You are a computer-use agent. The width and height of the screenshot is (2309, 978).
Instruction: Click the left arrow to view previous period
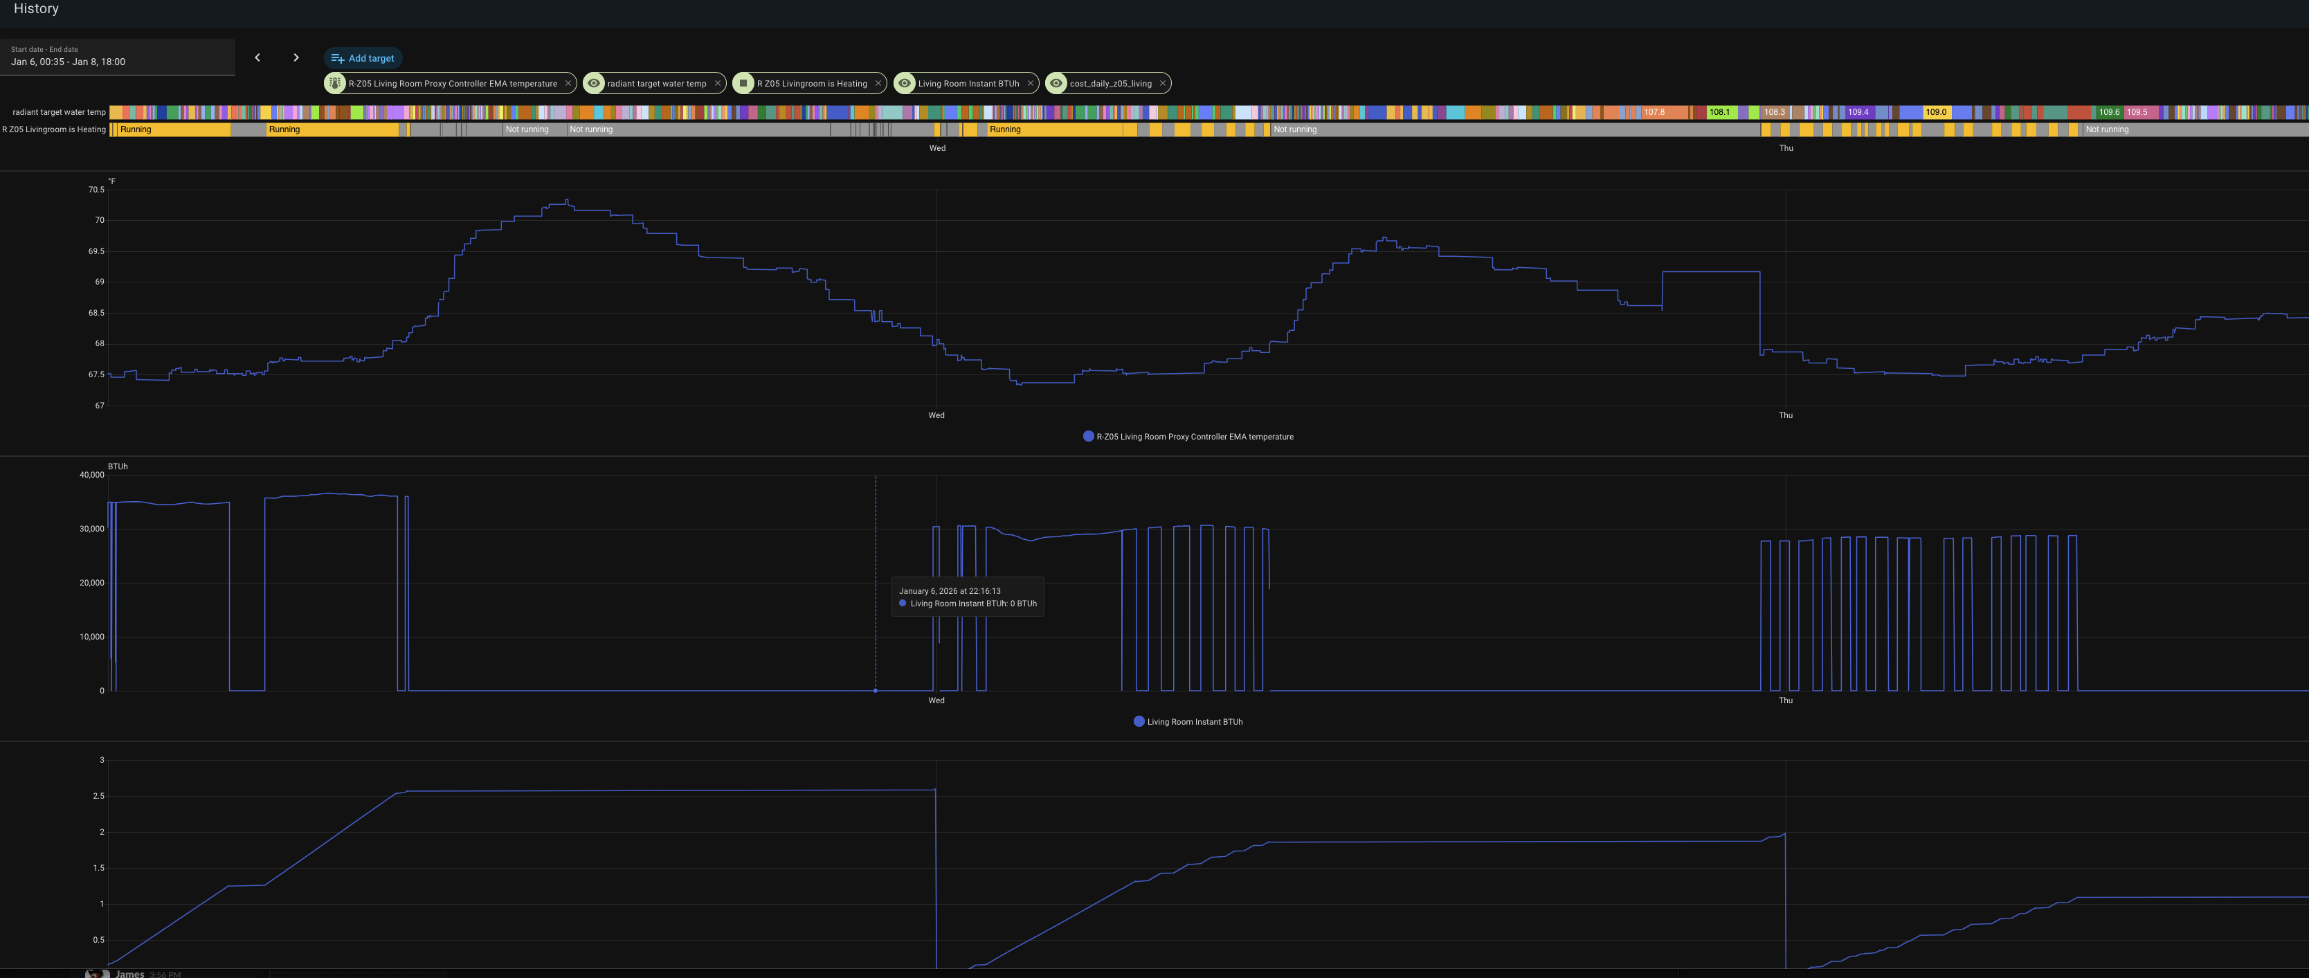point(257,57)
